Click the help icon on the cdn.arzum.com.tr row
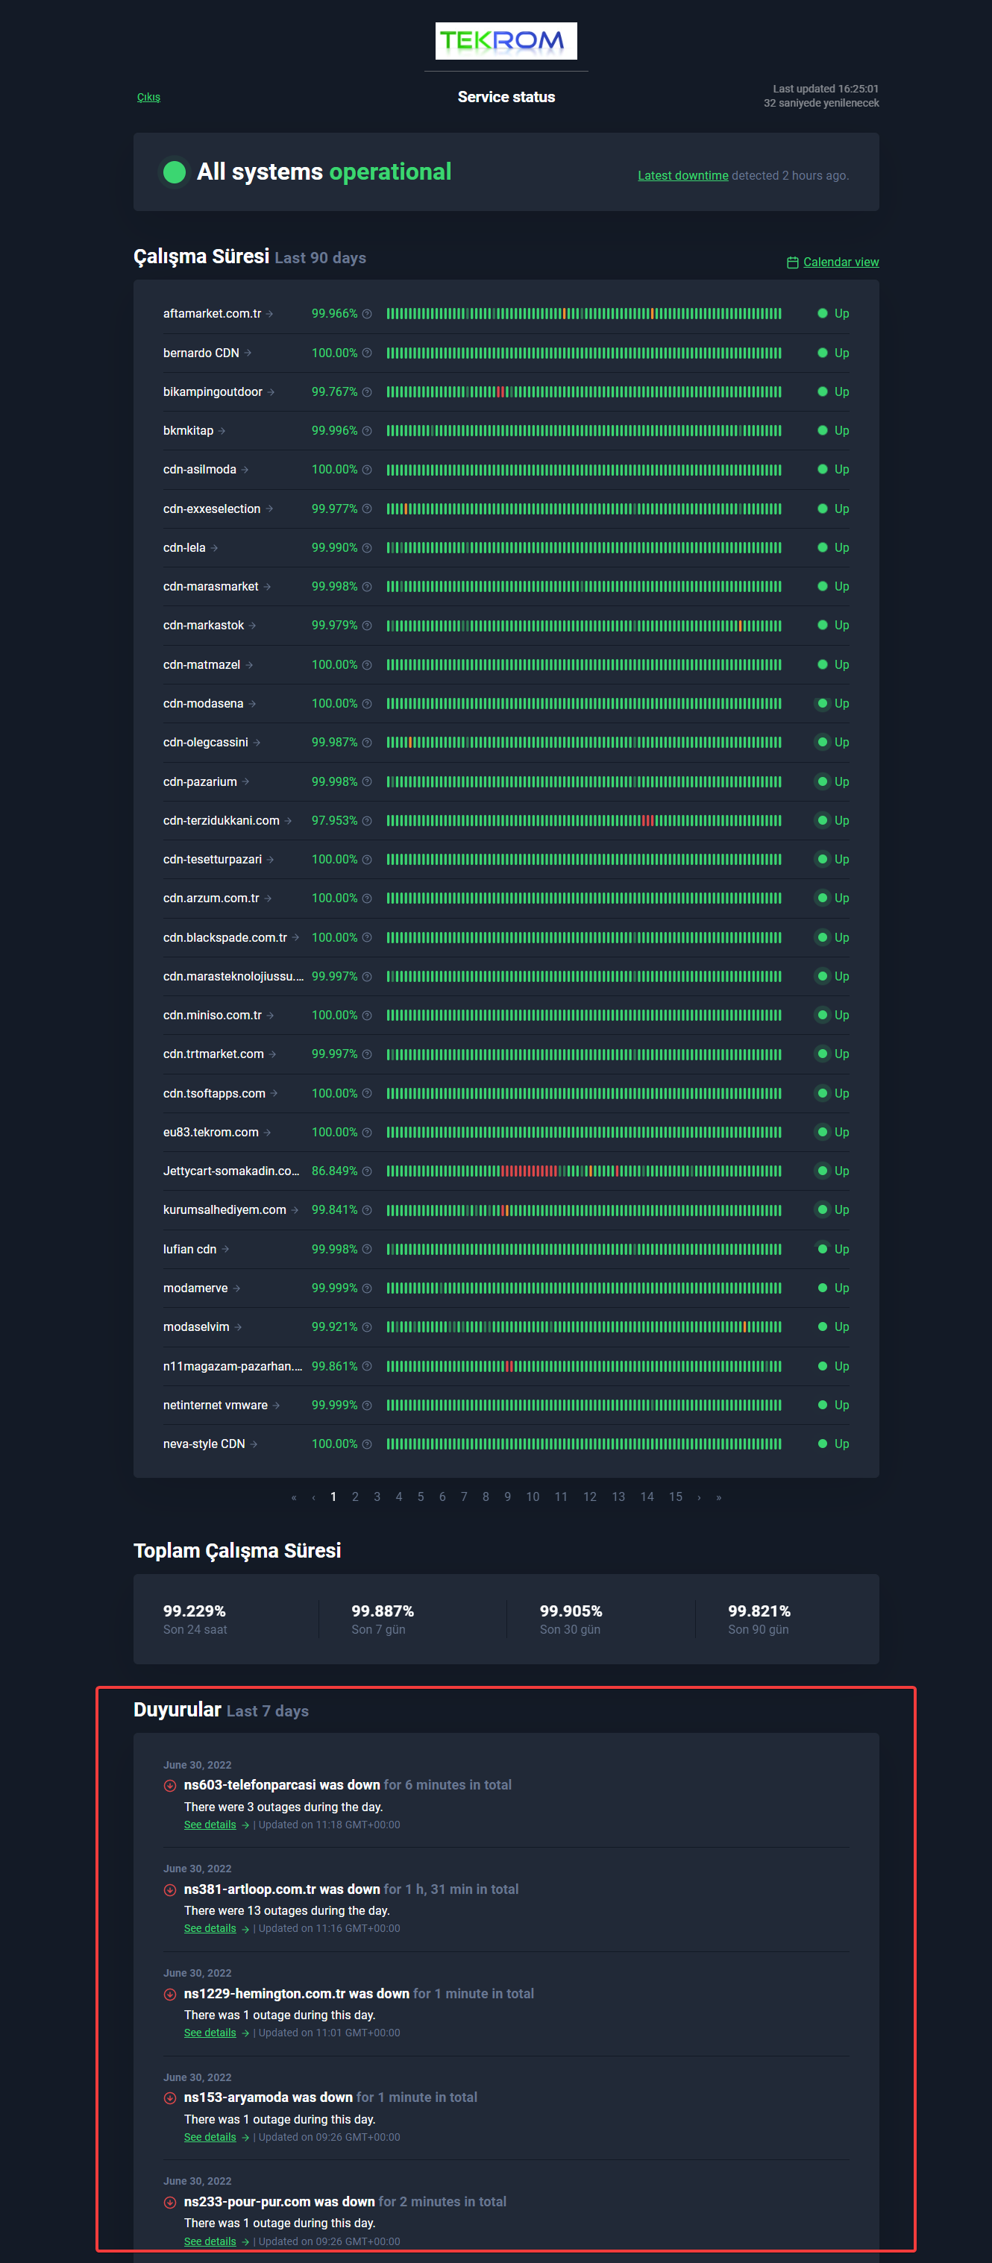The width and height of the screenshot is (992, 2263). [x=367, y=898]
